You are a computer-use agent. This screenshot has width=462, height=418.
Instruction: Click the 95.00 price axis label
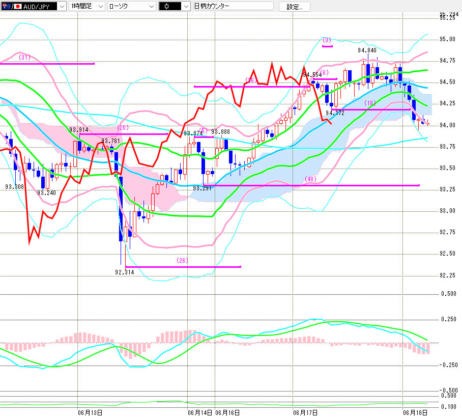[447, 40]
